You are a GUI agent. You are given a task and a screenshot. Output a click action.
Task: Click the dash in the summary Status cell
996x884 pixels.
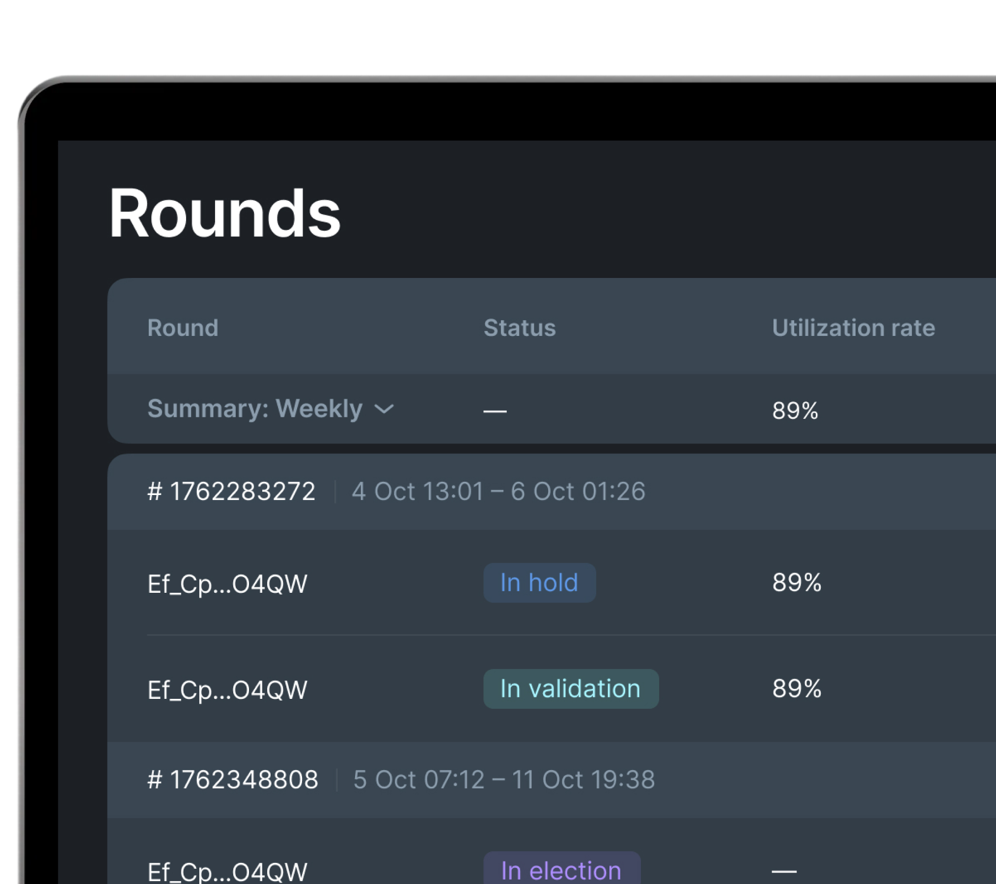[x=495, y=412]
